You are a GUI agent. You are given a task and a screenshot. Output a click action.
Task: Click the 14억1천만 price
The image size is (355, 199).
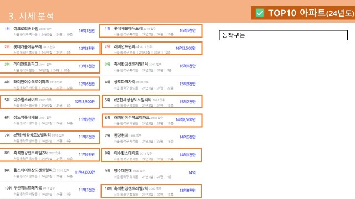click(187, 155)
